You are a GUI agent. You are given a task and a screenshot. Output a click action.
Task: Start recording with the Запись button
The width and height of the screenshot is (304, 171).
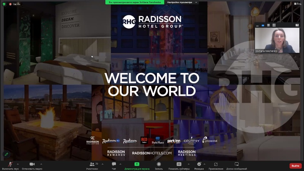coord(159,166)
